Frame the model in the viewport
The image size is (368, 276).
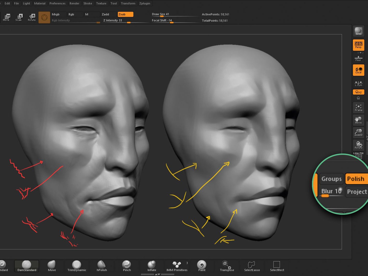pos(358,108)
